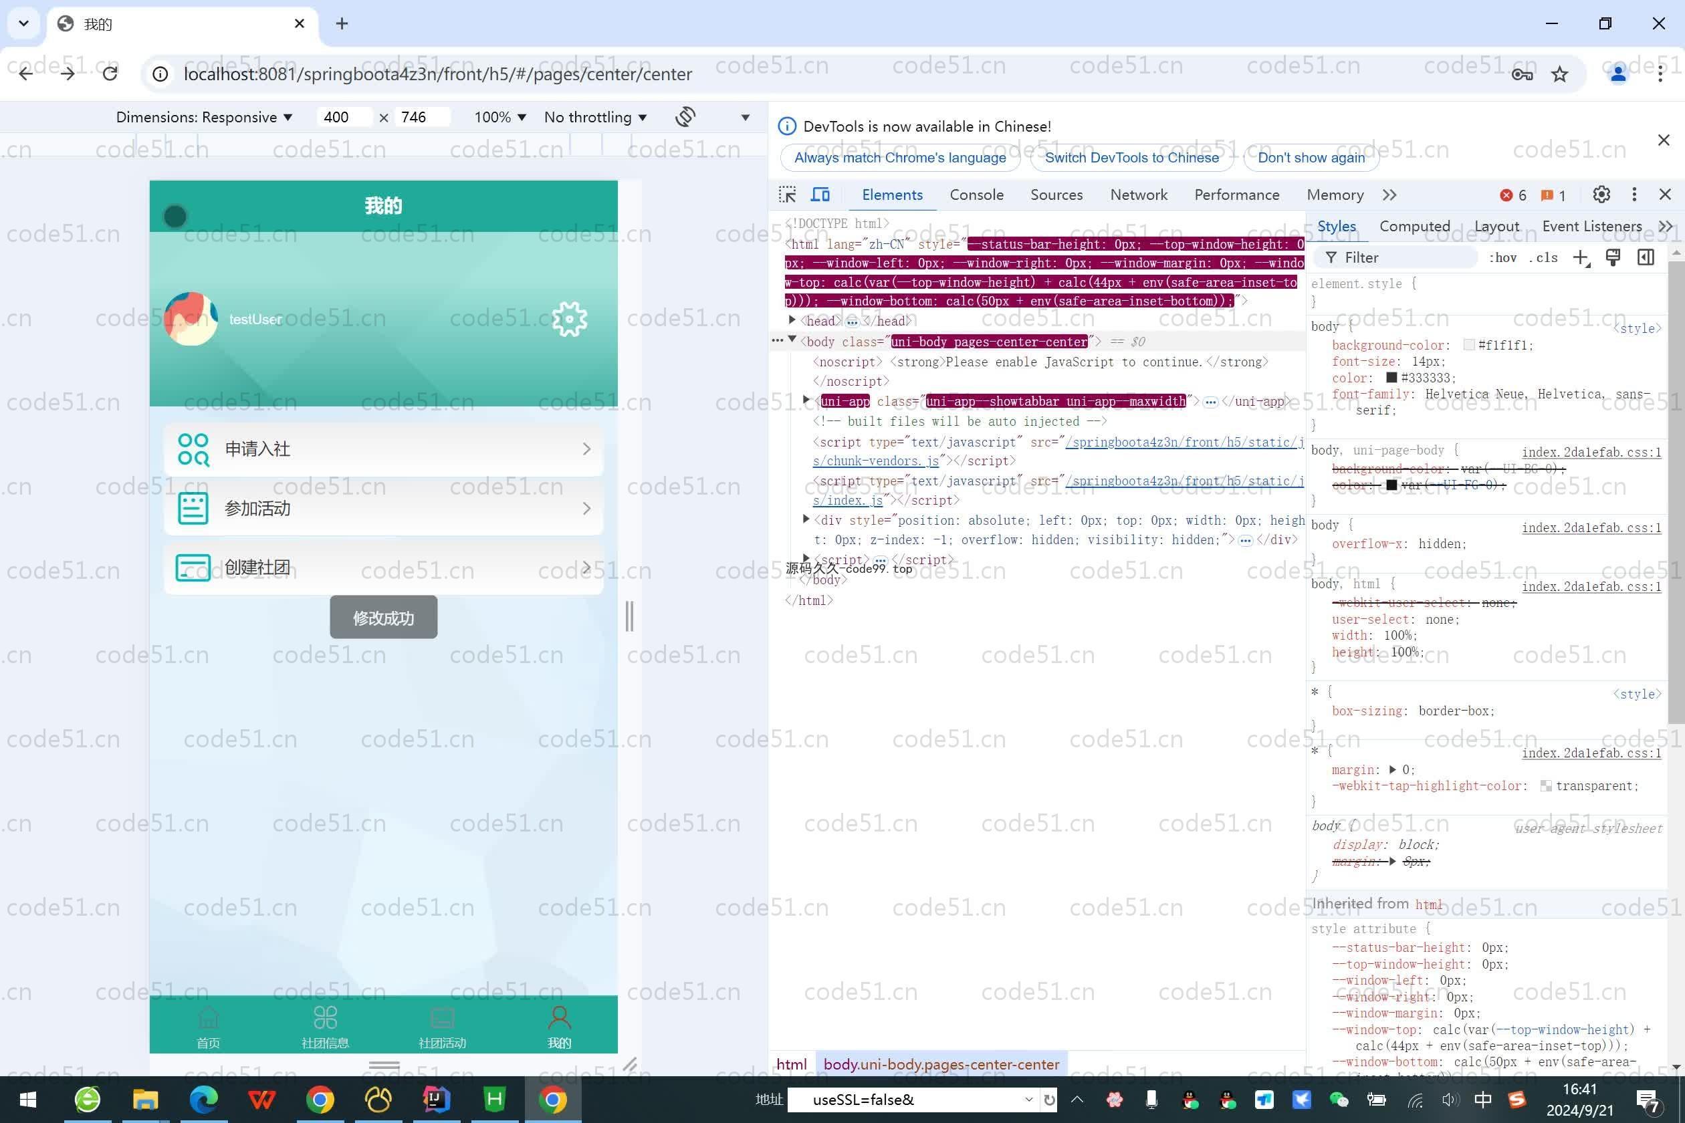This screenshot has height=1123, width=1685.
Task: Toggle the :hov element state panel
Action: point(1503,258)
